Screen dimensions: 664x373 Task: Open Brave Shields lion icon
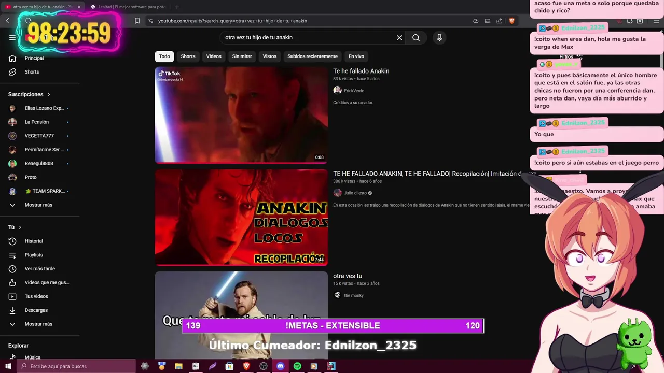pos(511,21)
